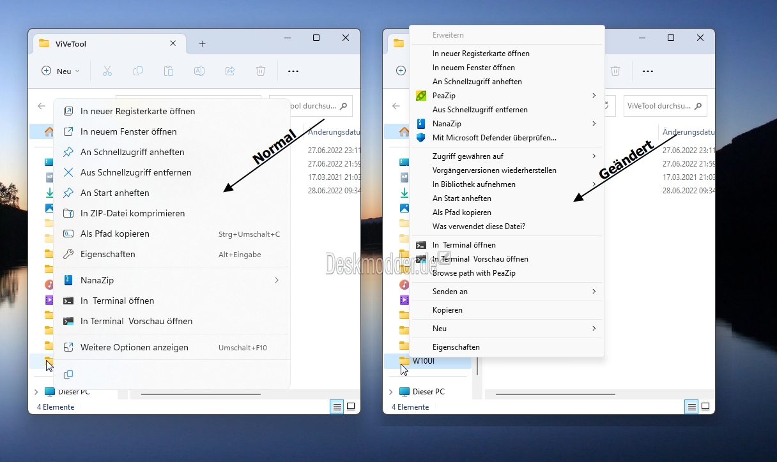
Task: Click the copy icon at bottom of modern context menu
Action: (x=68, y=375)
